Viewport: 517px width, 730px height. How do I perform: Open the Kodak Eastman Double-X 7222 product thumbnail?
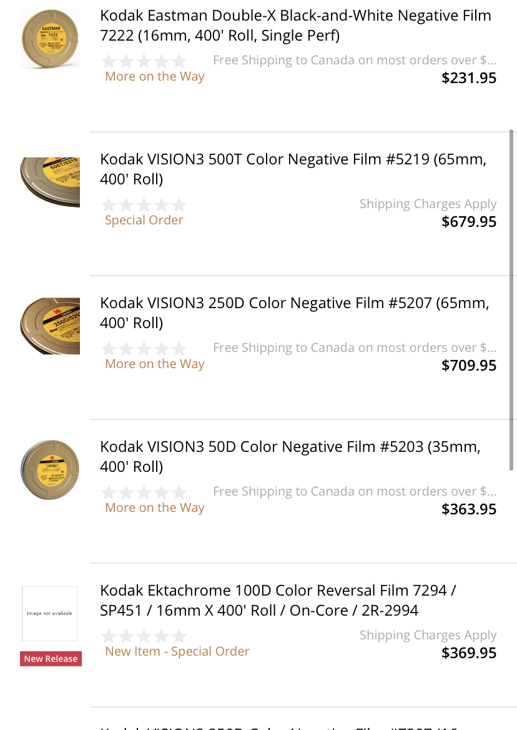click(50, 39)
